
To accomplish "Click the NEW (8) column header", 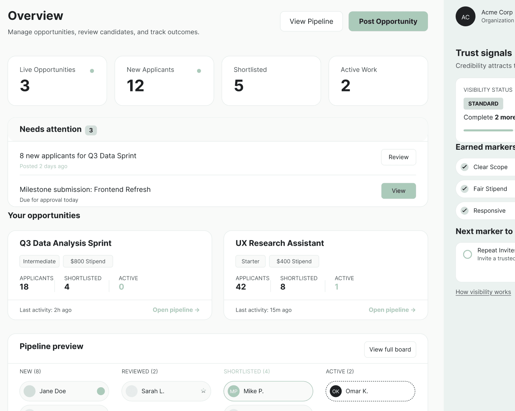I will pyautogui.click(x=30, y=371).
